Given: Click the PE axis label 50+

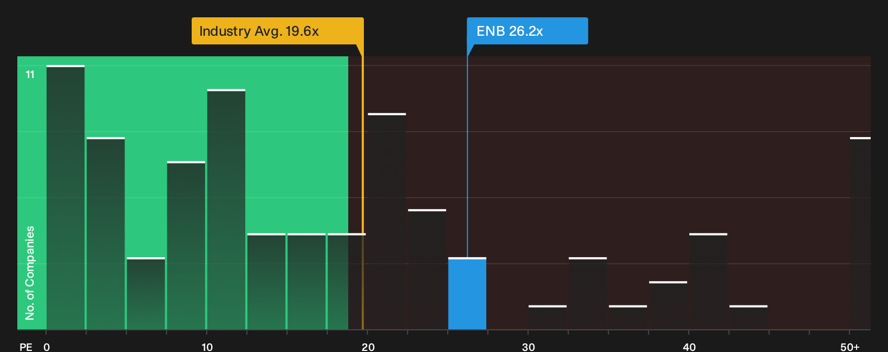Looking at the screenshot, I should tap(850, 347).
